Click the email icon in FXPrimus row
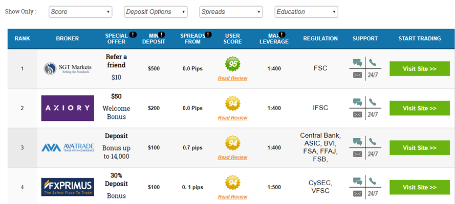 click(x=357, y=194)
